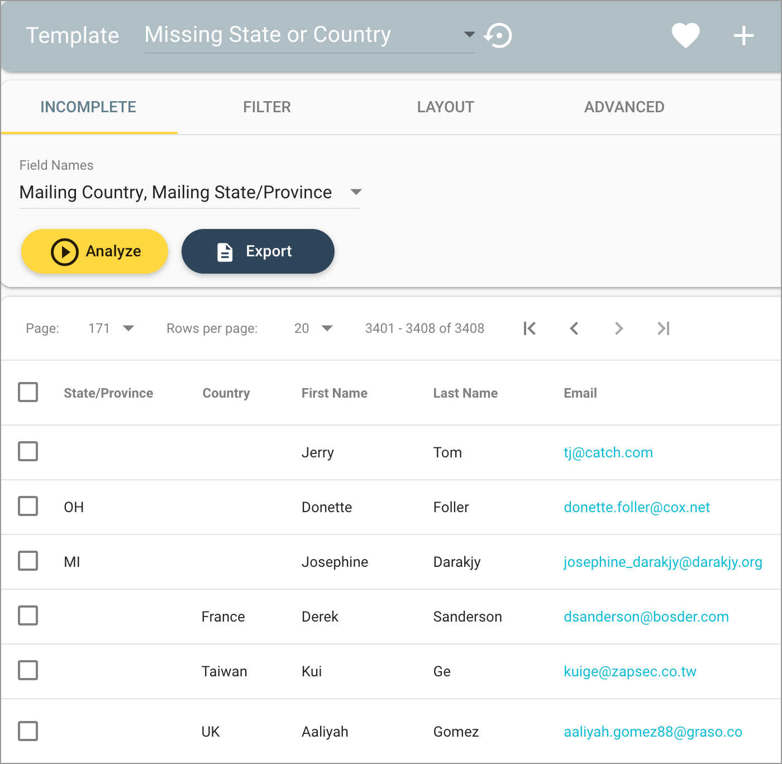
Task: Check the row for Jerry Tom
Action: pyautogui.click(x=28, y=451)
